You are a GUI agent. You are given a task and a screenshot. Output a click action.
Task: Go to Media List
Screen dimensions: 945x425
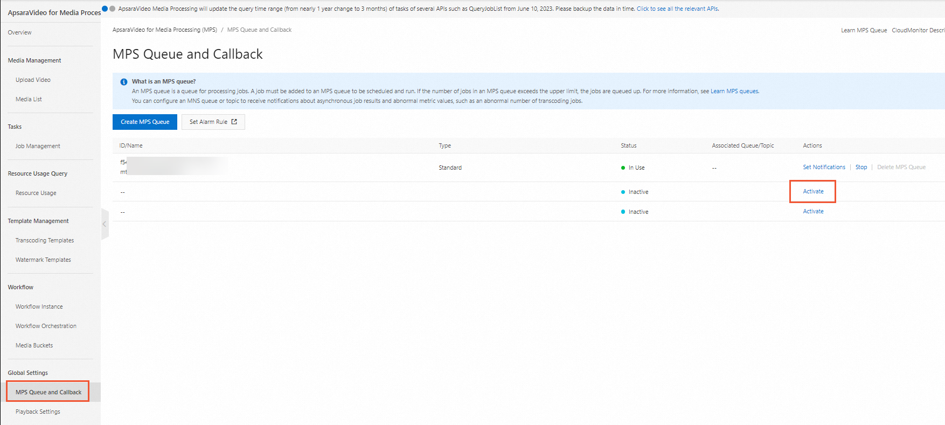(x=29, y=99)
